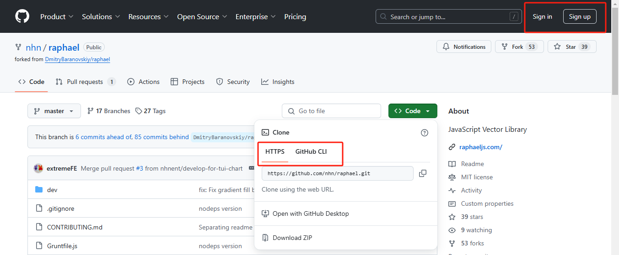This screenshot has width=619, height=255.
Task: Click the star icon in Star button
Action: point(557,47)
